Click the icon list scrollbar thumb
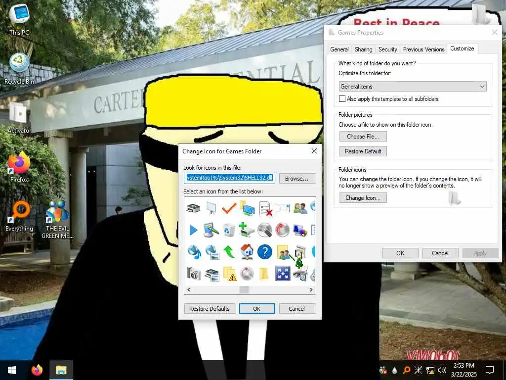The height and width of the screenshot is (380, 506). coord(244,289)
